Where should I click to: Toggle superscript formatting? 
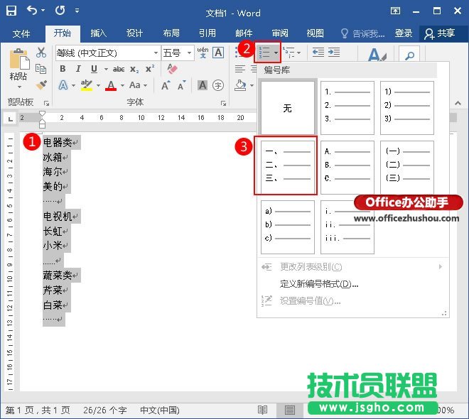click(x=149, y=69)
